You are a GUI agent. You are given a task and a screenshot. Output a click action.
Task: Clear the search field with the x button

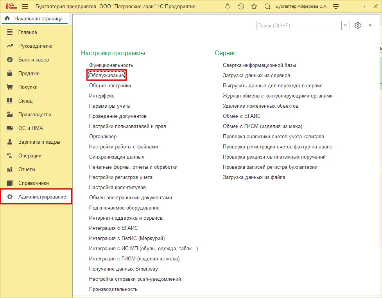click(345, 25)
